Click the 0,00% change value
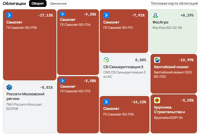 pos(141,60)
